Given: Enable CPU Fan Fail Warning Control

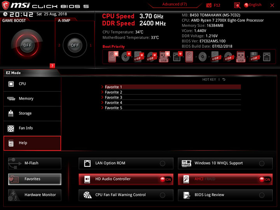Looking at the screenshot, I should 163,195.
